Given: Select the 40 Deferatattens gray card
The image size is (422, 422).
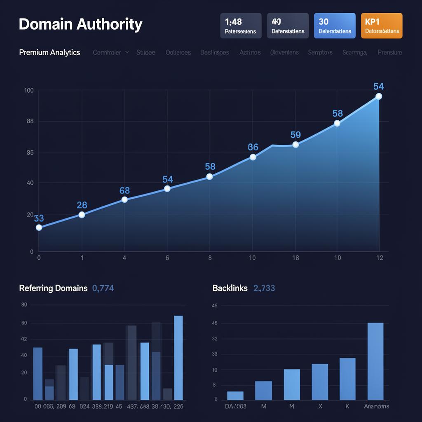Looking at the screenshot, I should (288, 26).
